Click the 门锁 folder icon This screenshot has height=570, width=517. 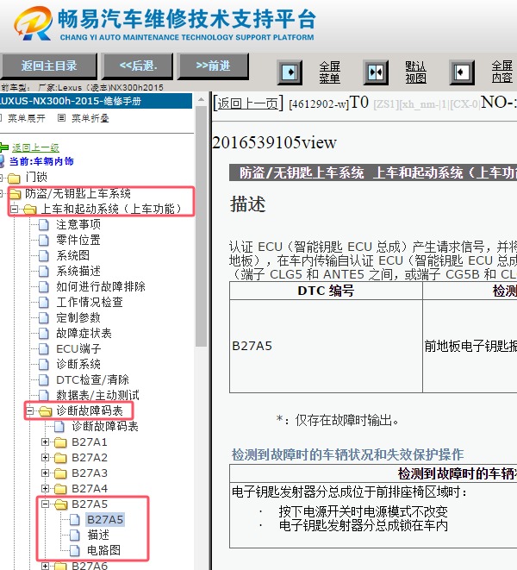pyautogui.click(x=14, y=178)
